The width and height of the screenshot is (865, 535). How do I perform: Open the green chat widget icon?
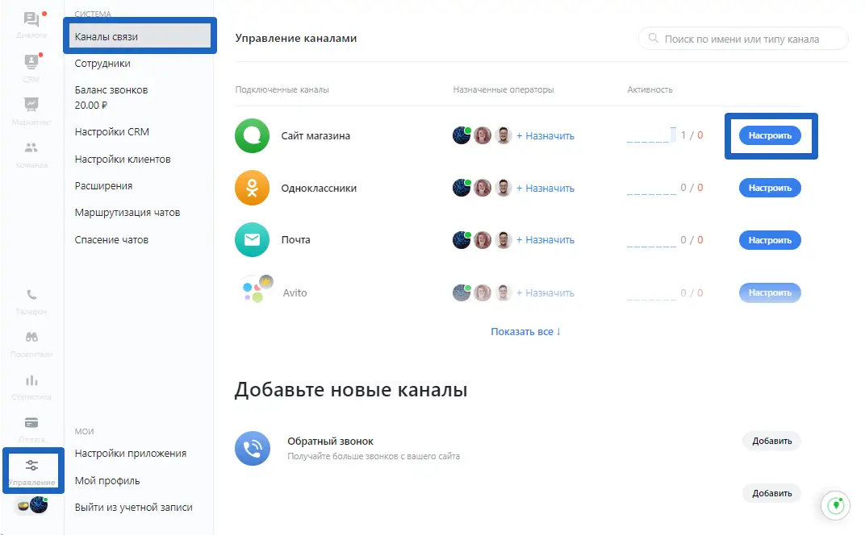point(836,504)
